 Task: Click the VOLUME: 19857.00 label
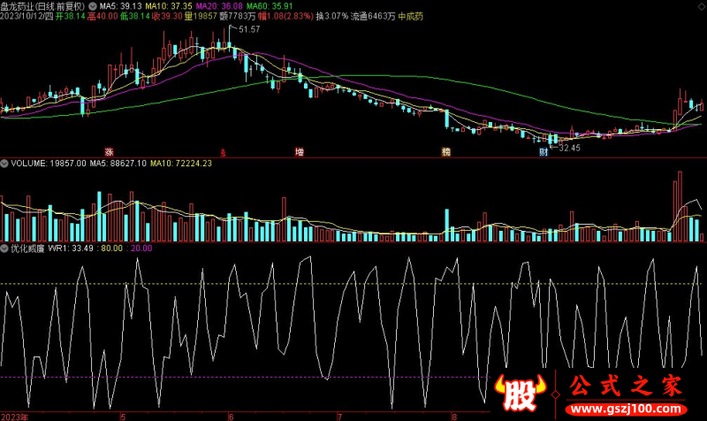click(49, 164)
